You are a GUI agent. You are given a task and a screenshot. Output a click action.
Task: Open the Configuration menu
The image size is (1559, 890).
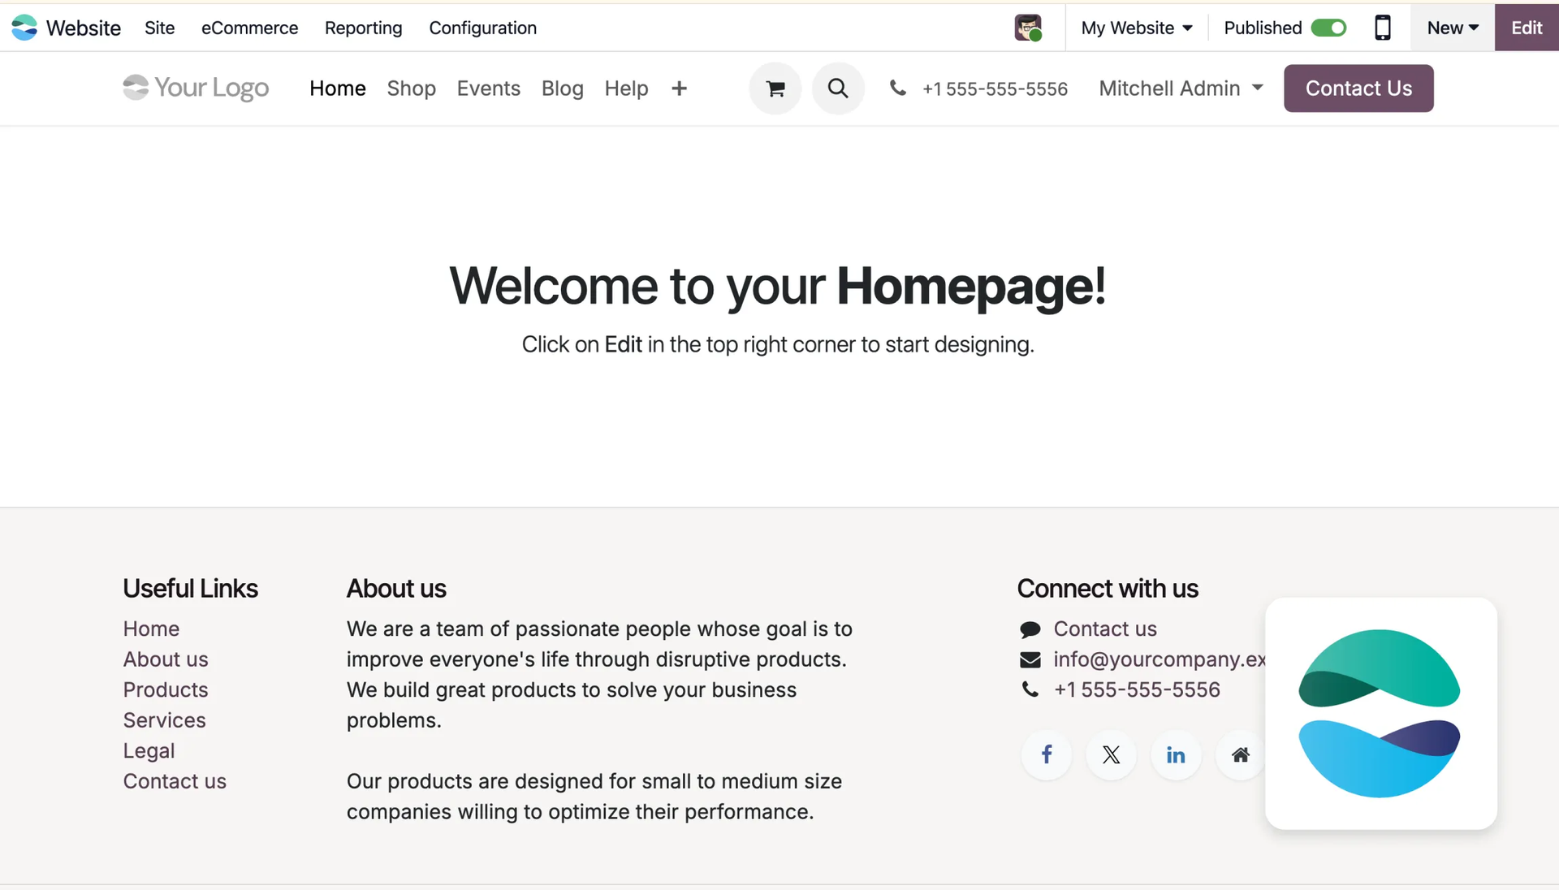483,28
